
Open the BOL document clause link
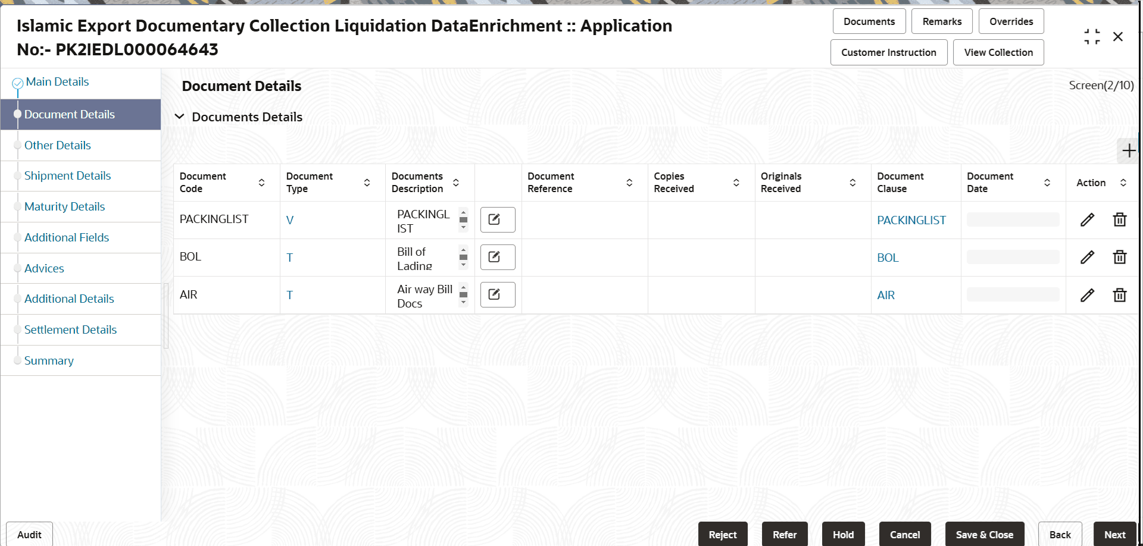pyautogui.click(x=888, y=257)
